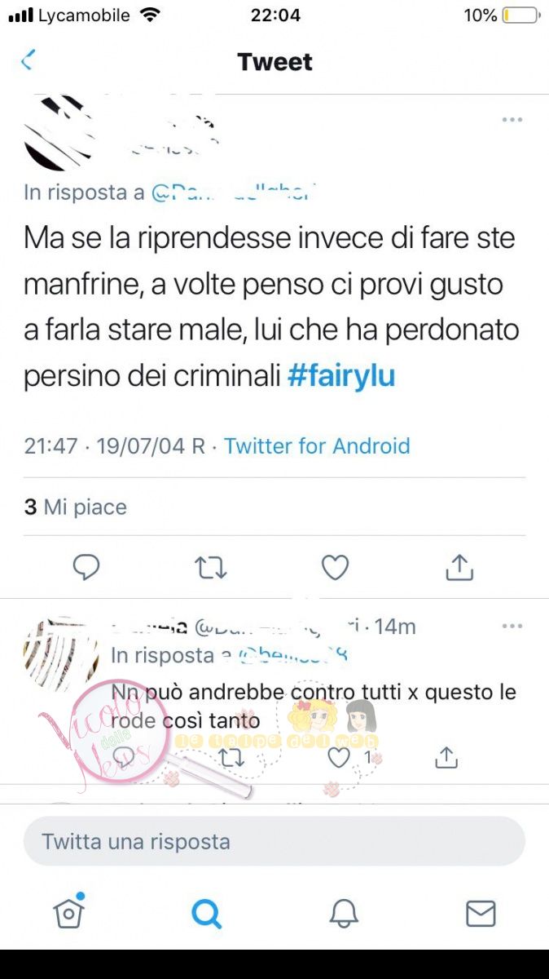Reply to the main tweet via comment icon
Screen dimensions: 549x979
(86, 567)
